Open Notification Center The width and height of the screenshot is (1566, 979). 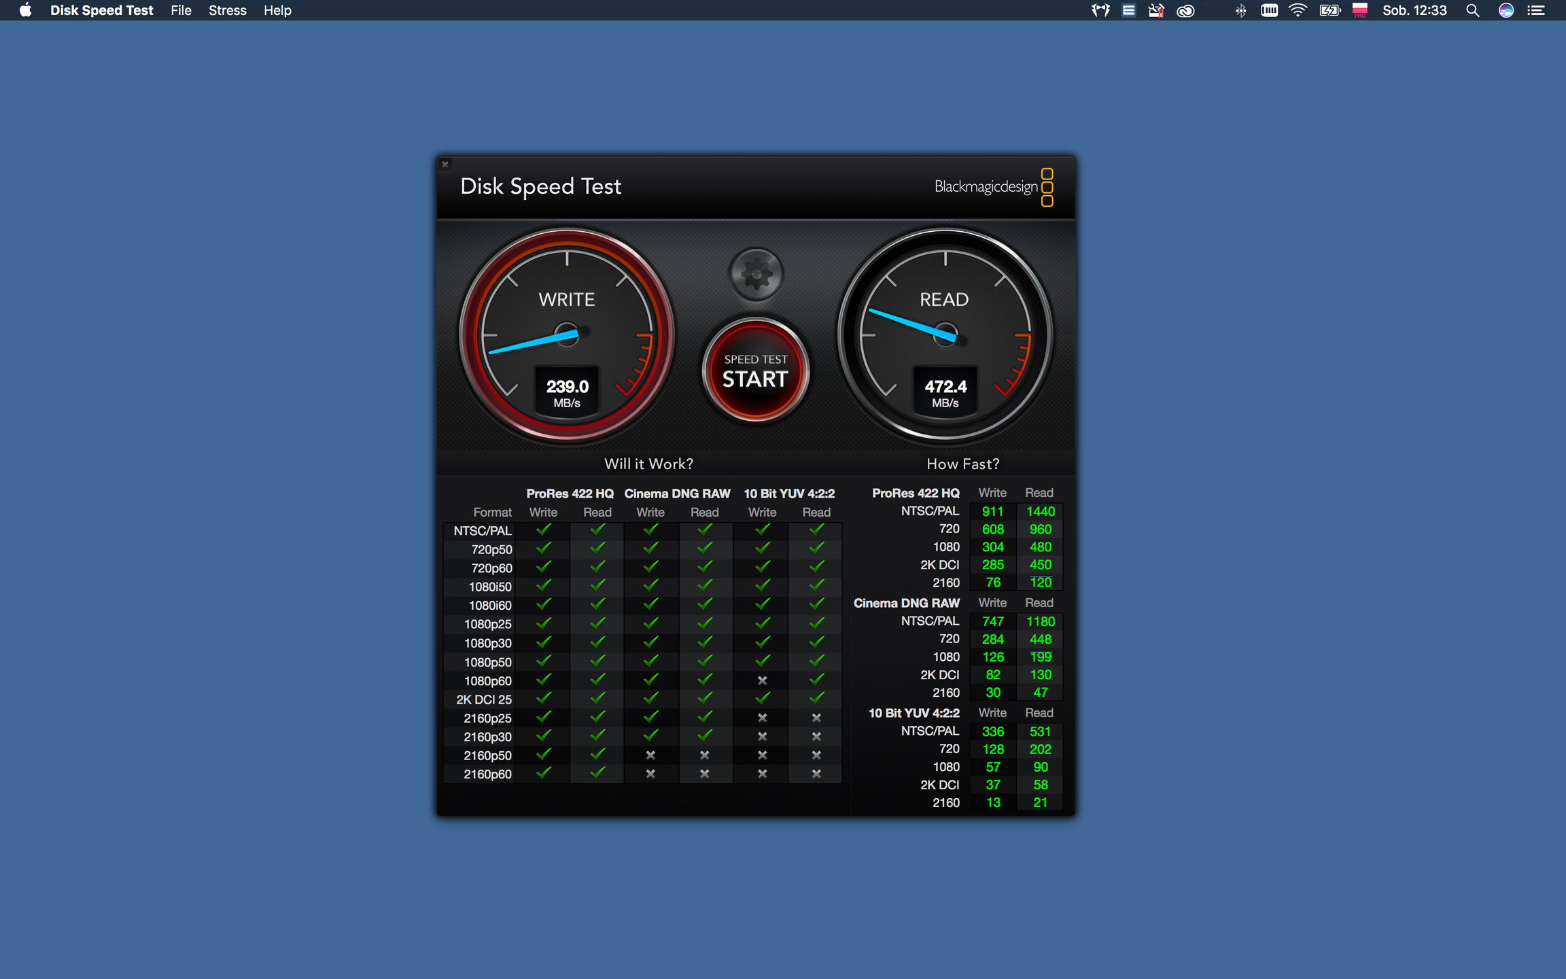coord(1536,10)
